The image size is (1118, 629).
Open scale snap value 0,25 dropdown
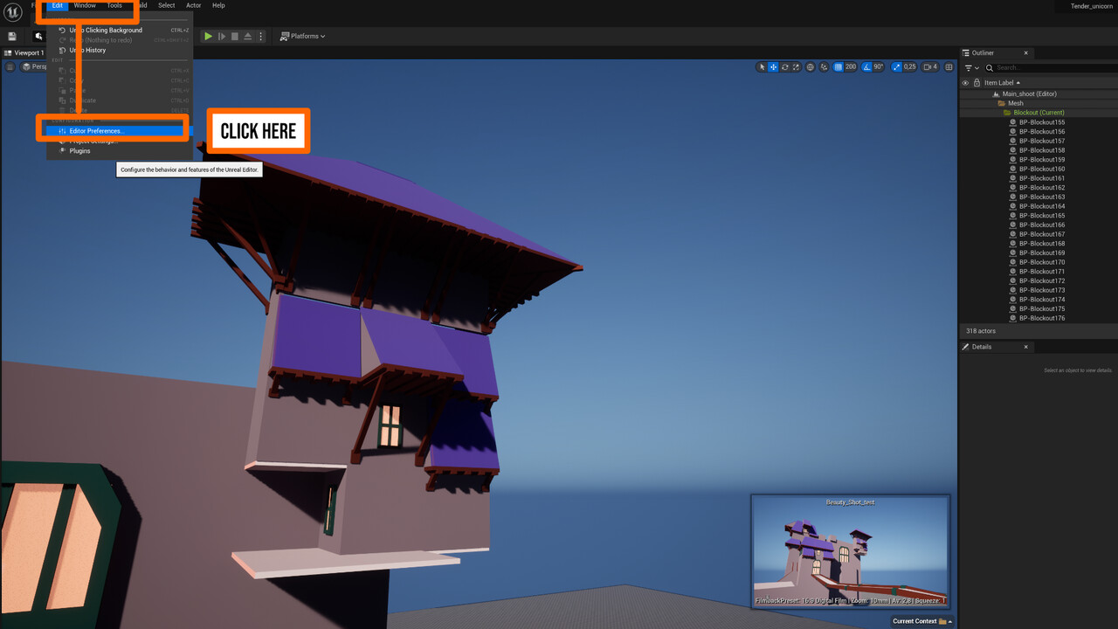pyautogui.click(x=910, y=67)
